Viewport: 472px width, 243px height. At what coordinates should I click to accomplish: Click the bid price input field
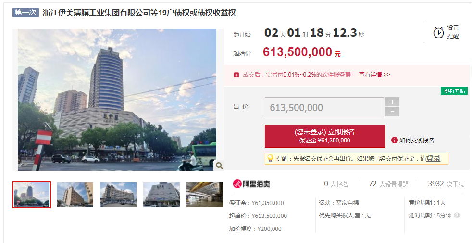pos(324,107)
